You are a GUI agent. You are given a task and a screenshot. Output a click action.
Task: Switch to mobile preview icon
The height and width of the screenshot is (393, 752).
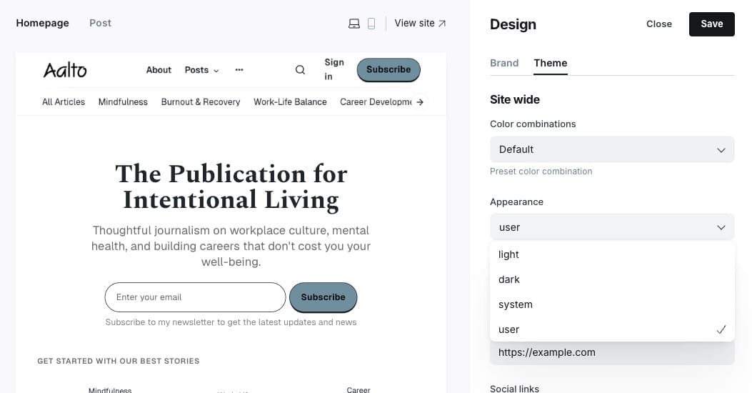point(371,24)
